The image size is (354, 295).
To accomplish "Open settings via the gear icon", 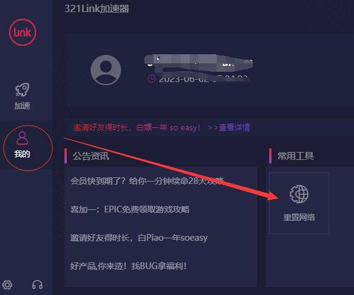I will coord(7,285).
